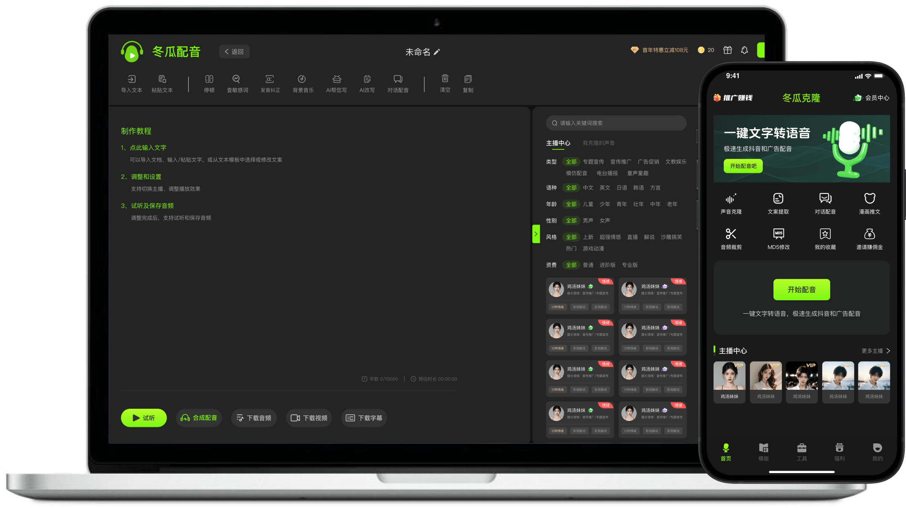Select the 女声 gender filter
906x508 pixels.
pyautogui.click(x=605, y=221)
